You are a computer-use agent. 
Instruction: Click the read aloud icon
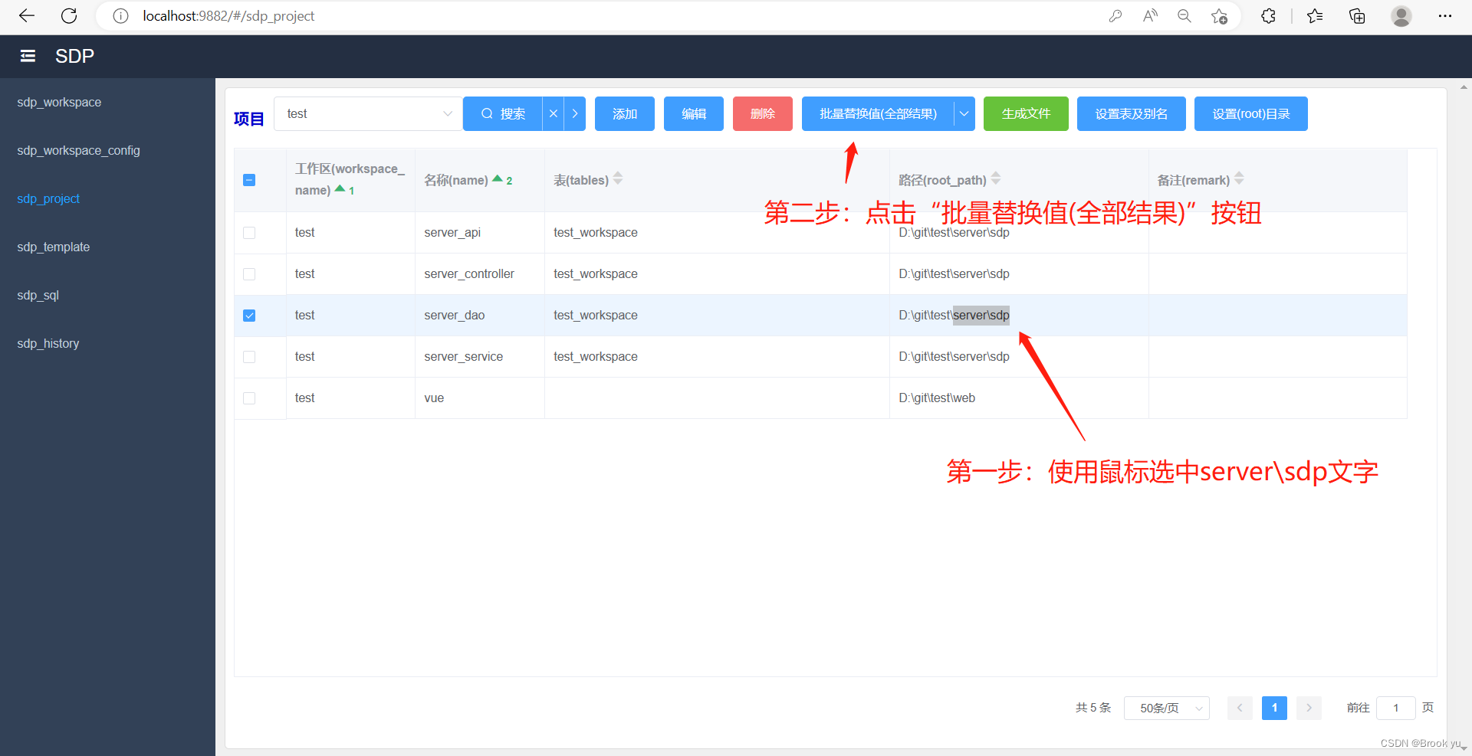point(1150,16)
